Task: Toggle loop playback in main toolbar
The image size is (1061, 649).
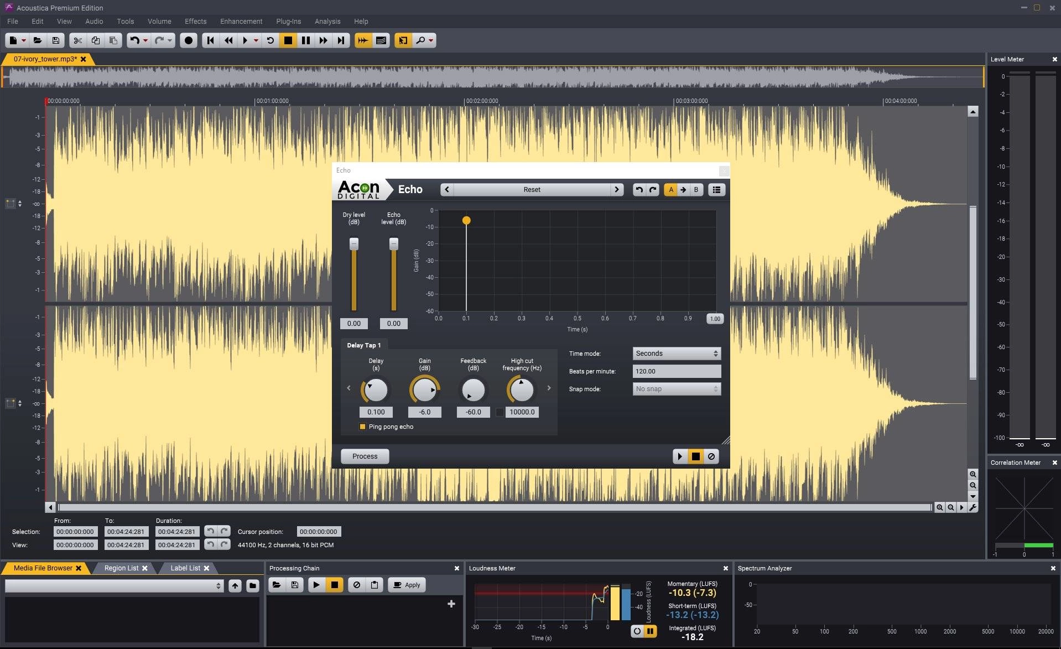Action: point(270,40)
